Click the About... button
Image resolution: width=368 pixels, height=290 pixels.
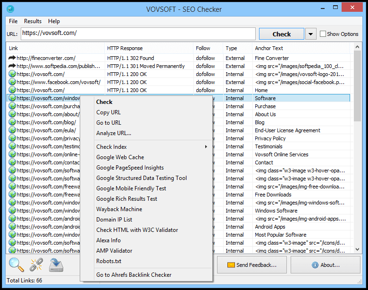tap(325, 265)
